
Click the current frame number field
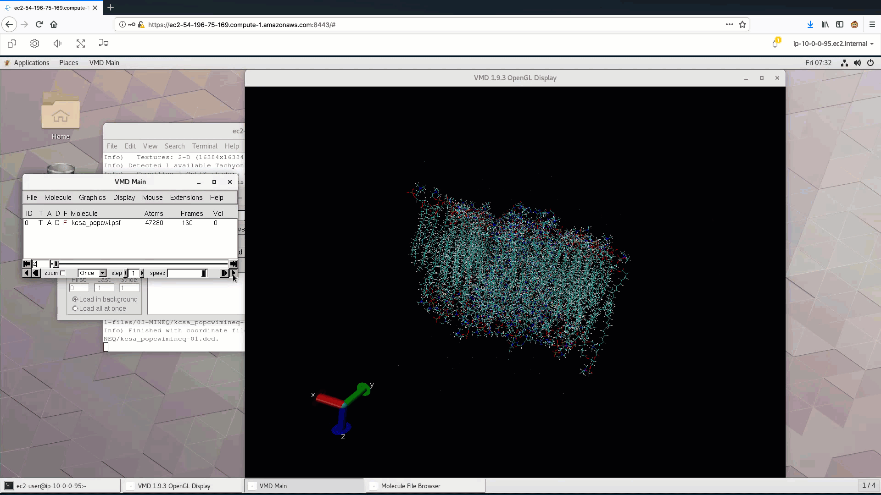(x=40, y=264)
